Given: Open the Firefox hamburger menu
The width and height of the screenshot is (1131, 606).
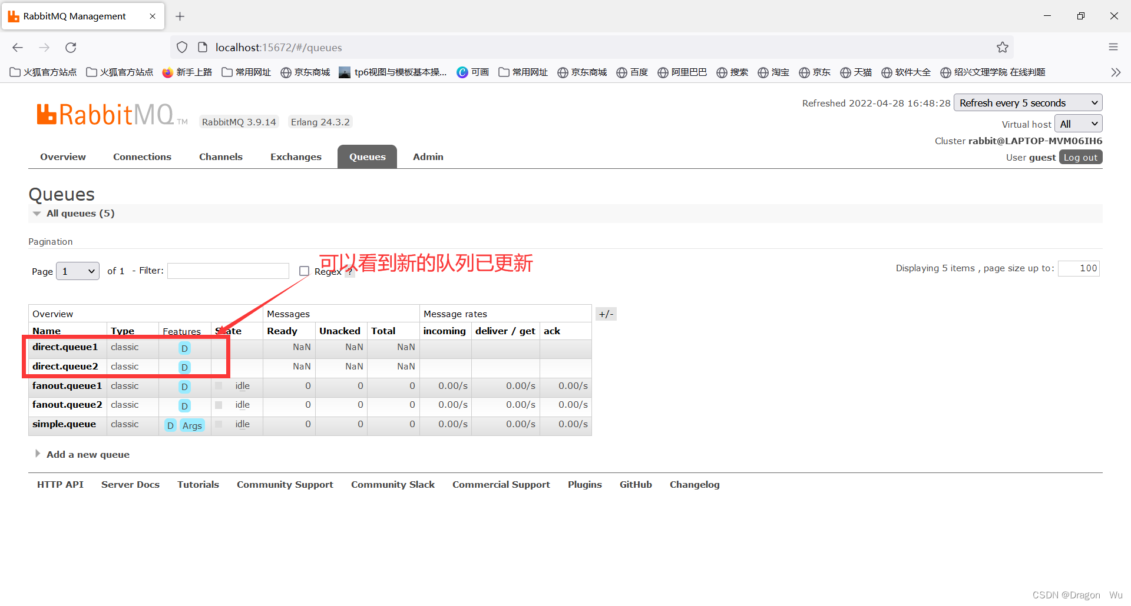Looking at the screenshot, I should pyautogui.click(x=1113, y=47).
